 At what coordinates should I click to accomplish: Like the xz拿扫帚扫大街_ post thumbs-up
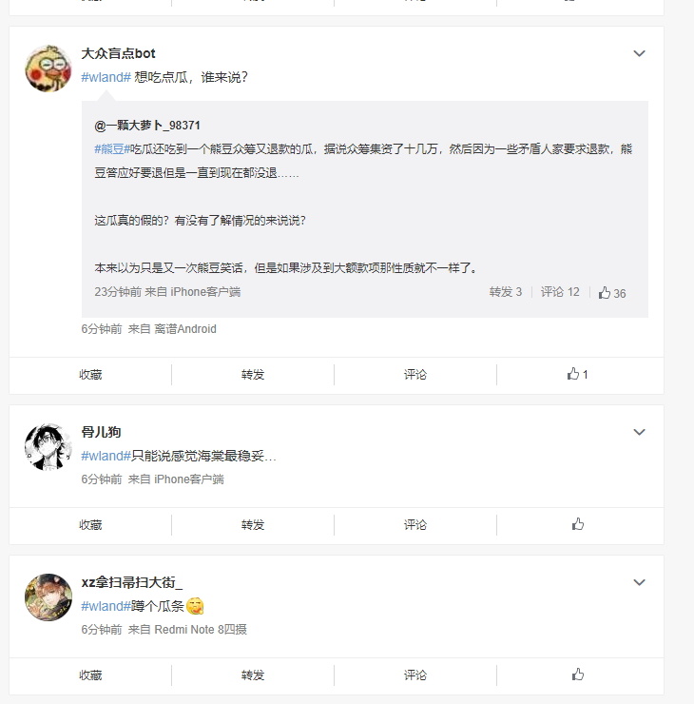578,675
